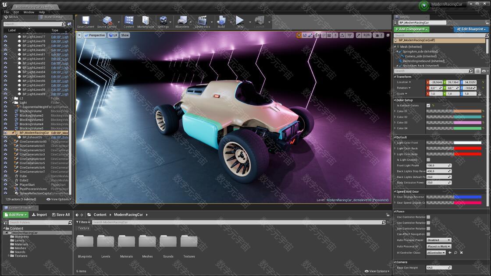The image size is (491, 276).
Task: Collapse the Transform section
Action: click(x=404, y=77)
